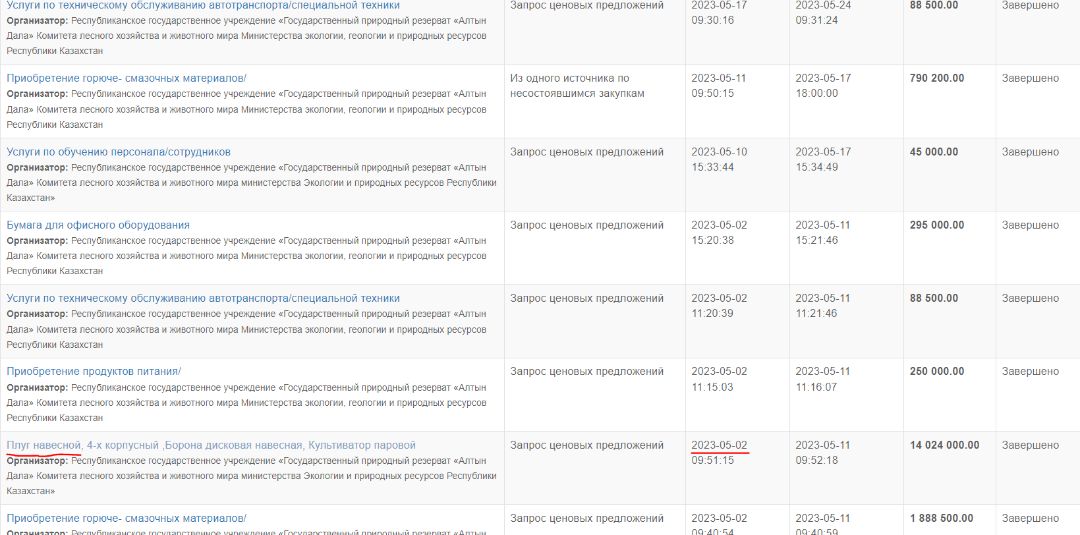This screenshot has width=1080, height=535.
Task: Select the 45 000.00 amount
Action: 934,152
